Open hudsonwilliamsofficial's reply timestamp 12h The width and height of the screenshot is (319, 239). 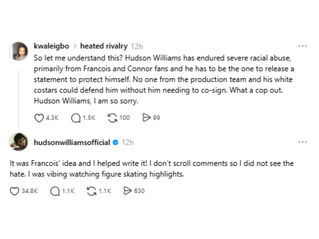pyautogui.click(x=128, y=143)
